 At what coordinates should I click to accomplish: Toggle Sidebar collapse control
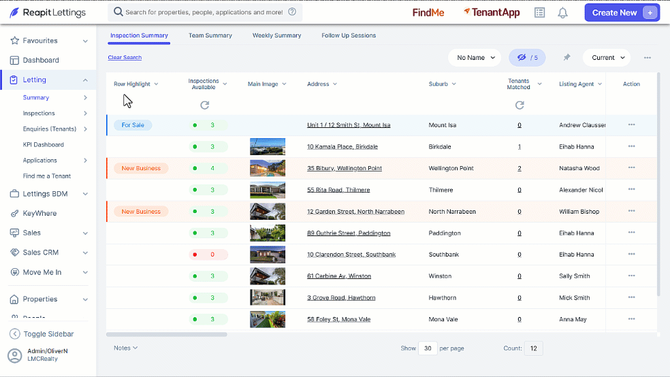(x=42, y=334)
